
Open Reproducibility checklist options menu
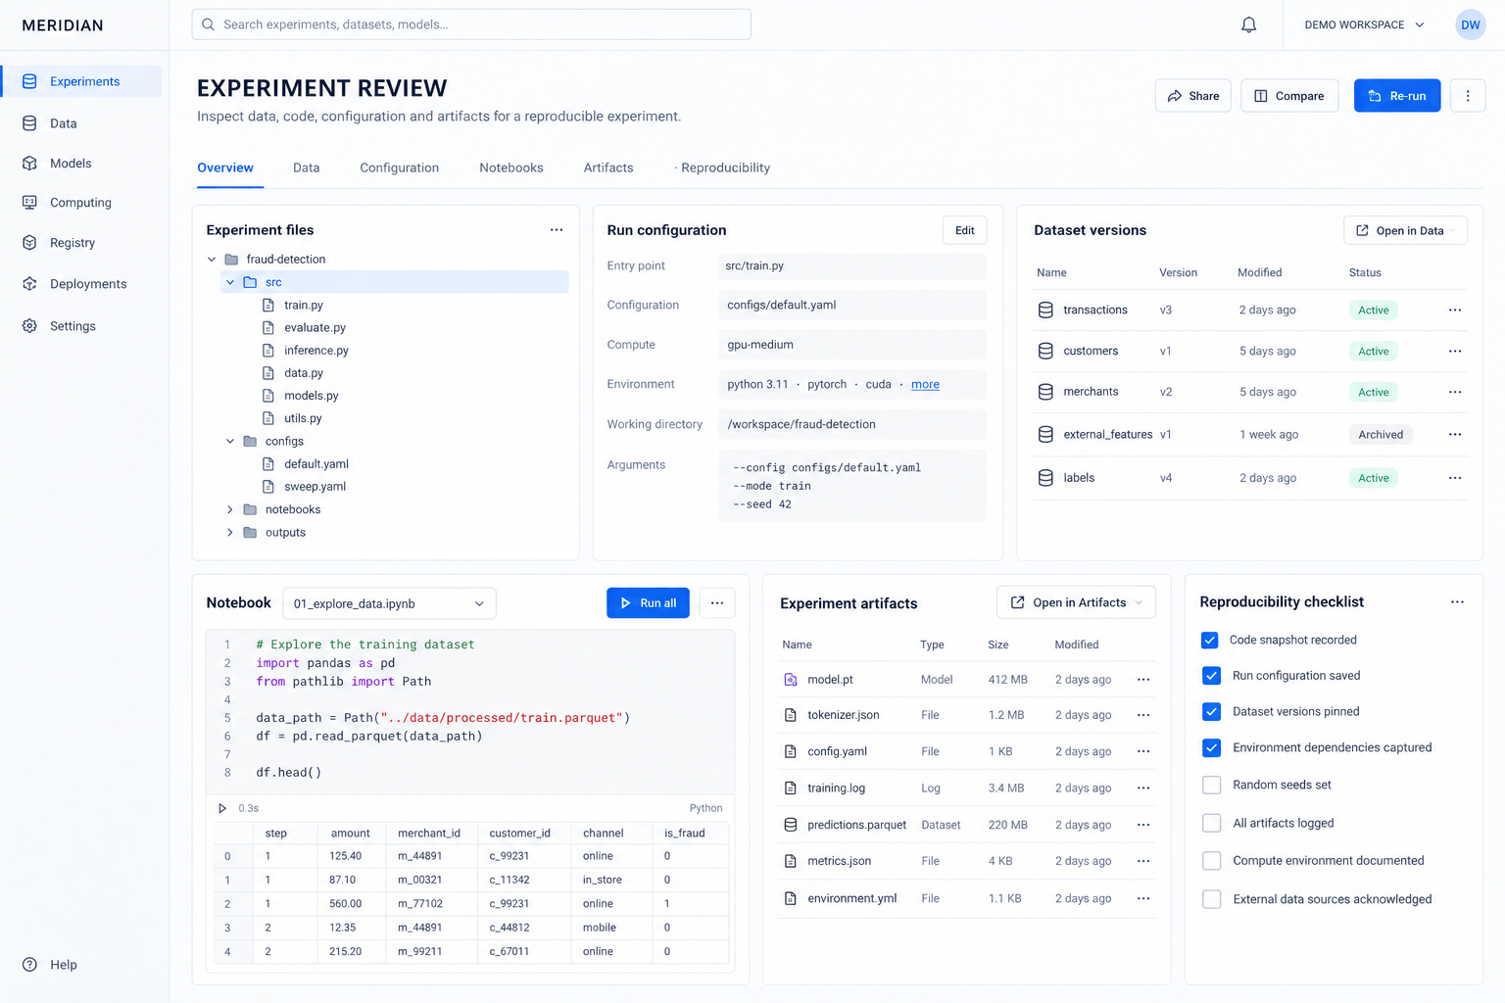[x=1457, y=602]
